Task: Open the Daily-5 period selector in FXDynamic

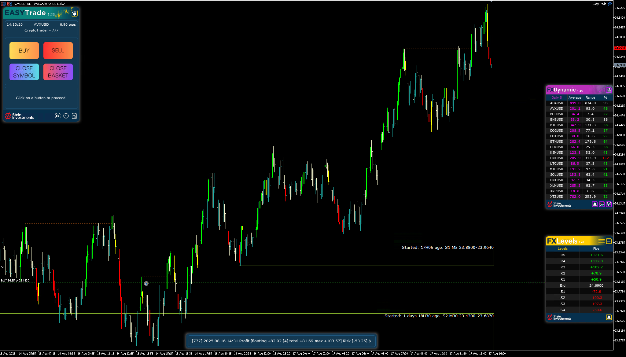Action: [556, 98]
